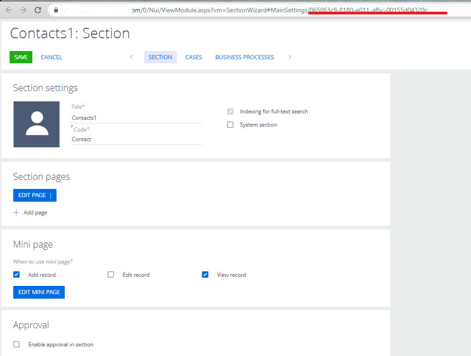Image resolution: width=471 pixels, height=356 pixels.
Task: Enable approval in section
Action: point(16,344)
